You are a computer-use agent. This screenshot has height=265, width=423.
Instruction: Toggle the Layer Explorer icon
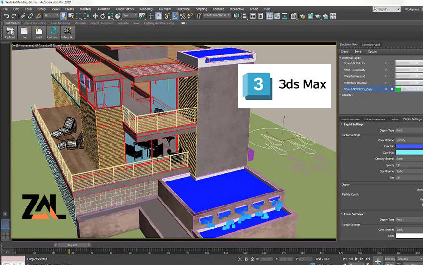click(x=261, y=16)
